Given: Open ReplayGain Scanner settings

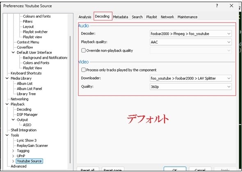Looking at the screenshot, I should click(x=32, y=146).
